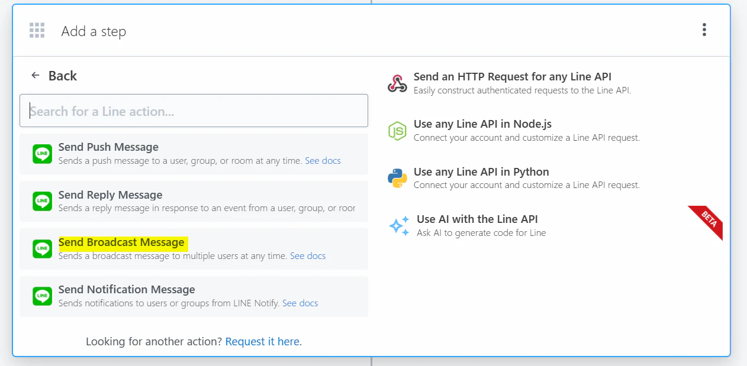Click text 'Looking for another action?'
This screenshot has width=747, height=366.
point(154,342)
